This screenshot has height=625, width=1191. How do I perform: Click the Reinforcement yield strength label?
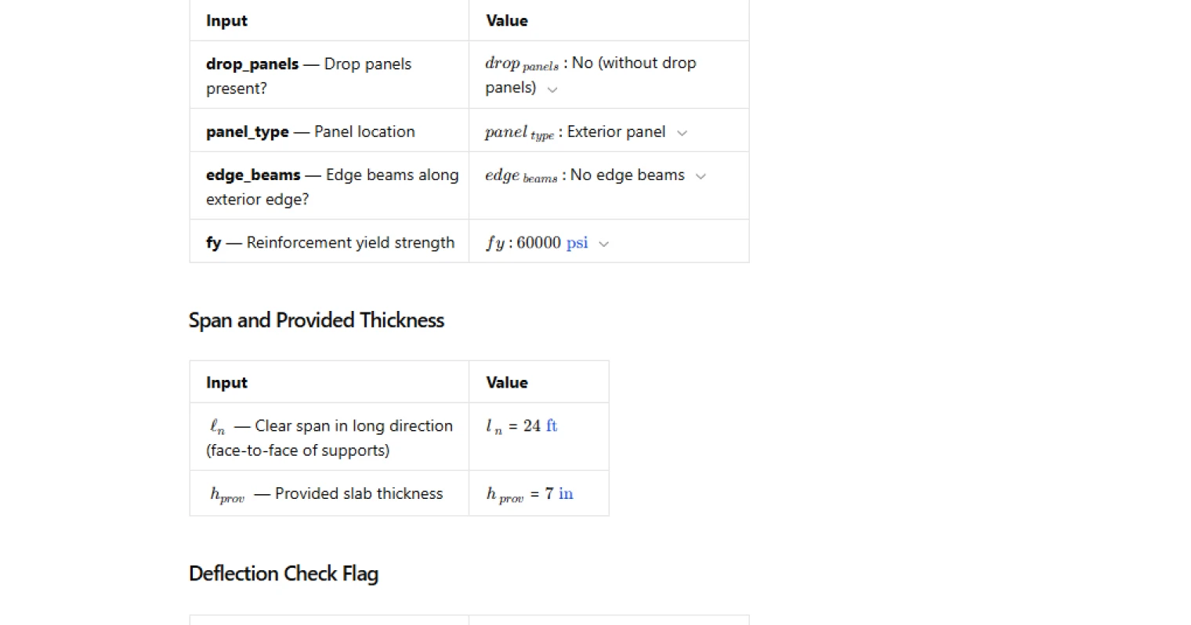tap(349, 243)
